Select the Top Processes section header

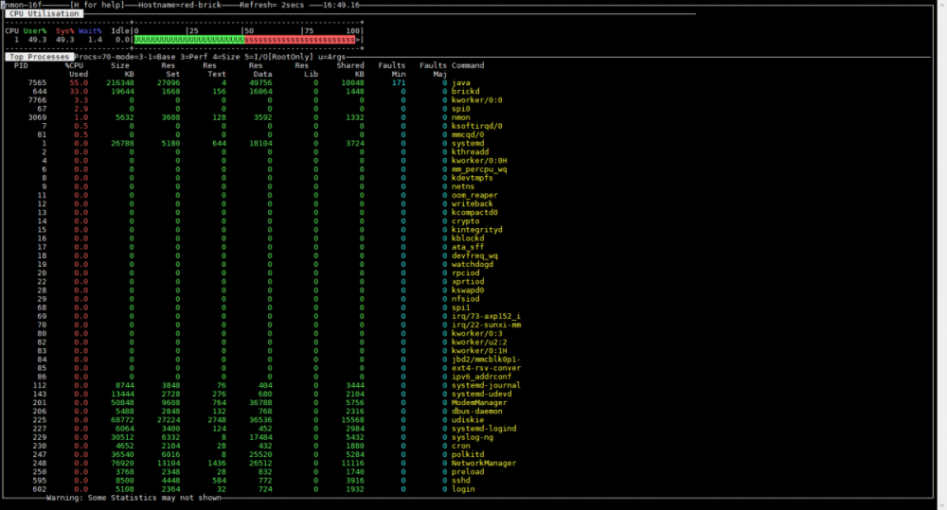tap(40, 57)
